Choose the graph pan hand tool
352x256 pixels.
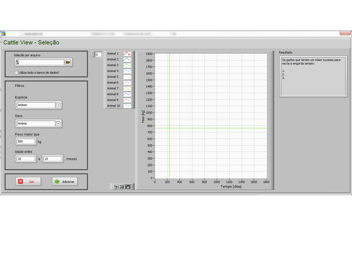[128, 187]
